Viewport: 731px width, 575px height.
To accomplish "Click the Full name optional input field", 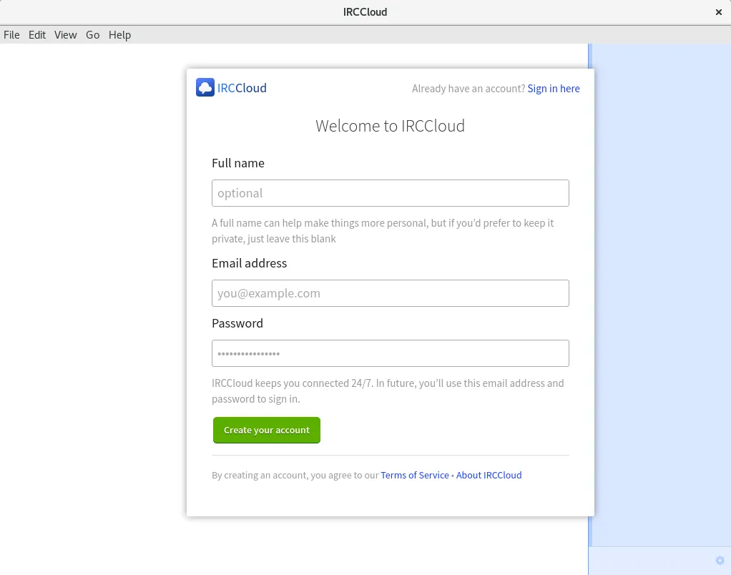I will (x=391, y=193).
